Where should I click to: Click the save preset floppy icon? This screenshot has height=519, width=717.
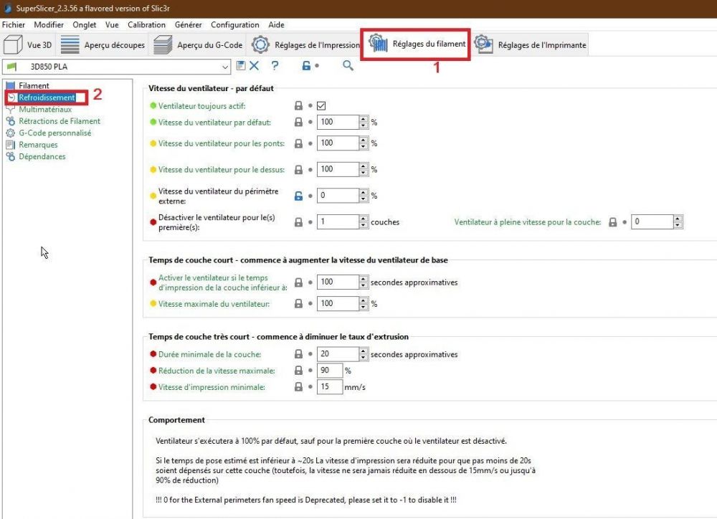coord(241,65)
